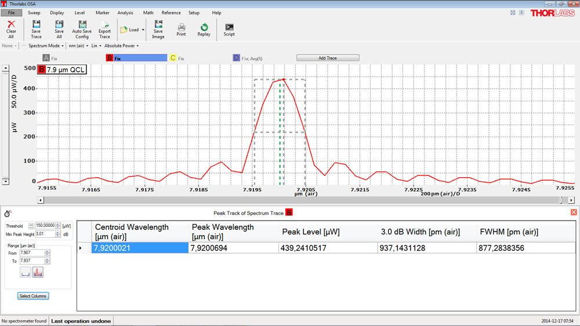This screenshot has height=326, width=580.
Task: Open the Analysis menu
Action: click(x=125, y=13)
